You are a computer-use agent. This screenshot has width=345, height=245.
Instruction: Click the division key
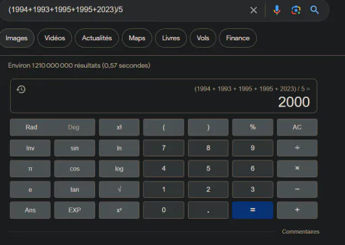pyautogui.click(x=297, y=148)
